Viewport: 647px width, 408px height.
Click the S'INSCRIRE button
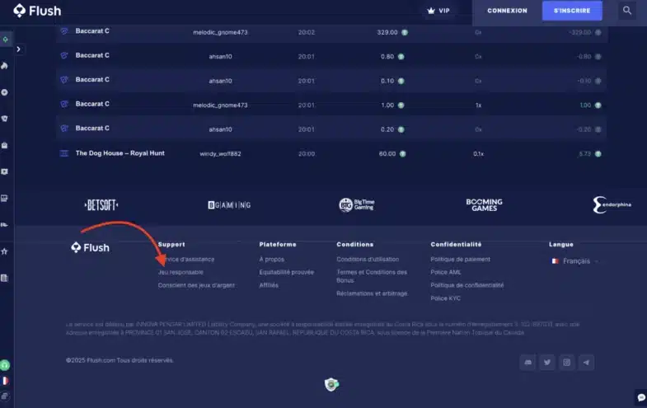click(x=572, y=11)
